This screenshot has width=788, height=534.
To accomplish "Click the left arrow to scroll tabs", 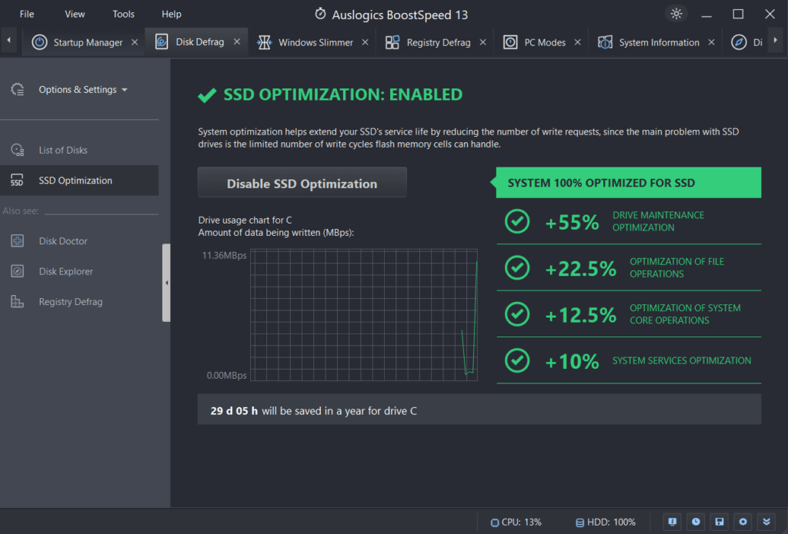I will coord(8,41).
